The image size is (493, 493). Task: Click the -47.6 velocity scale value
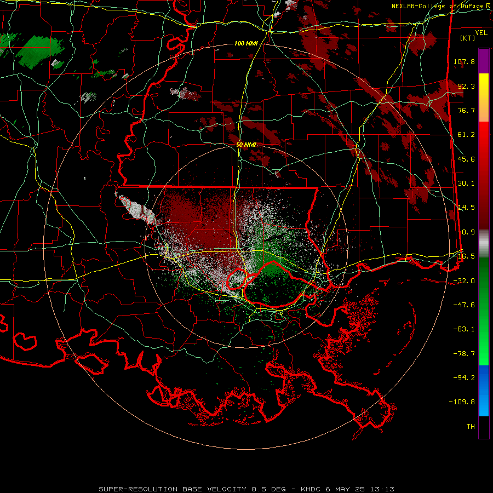464,305
